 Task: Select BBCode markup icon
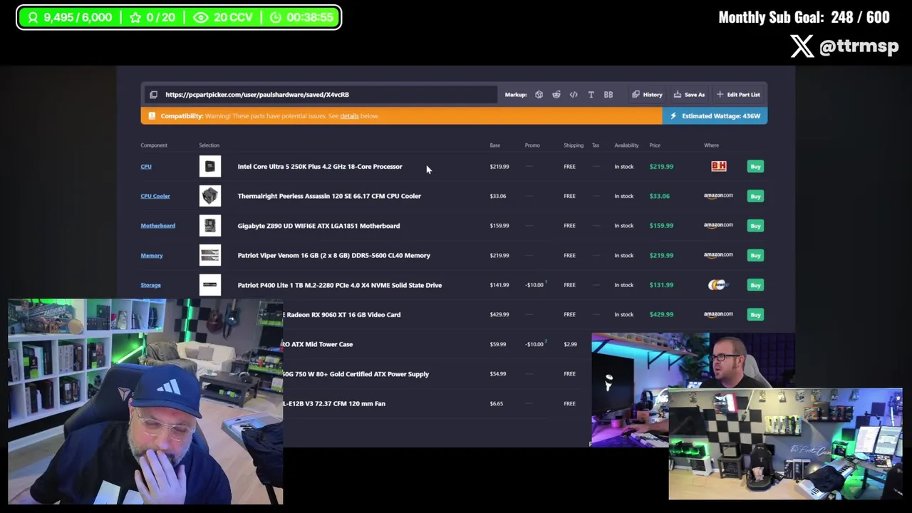(608, 95)
